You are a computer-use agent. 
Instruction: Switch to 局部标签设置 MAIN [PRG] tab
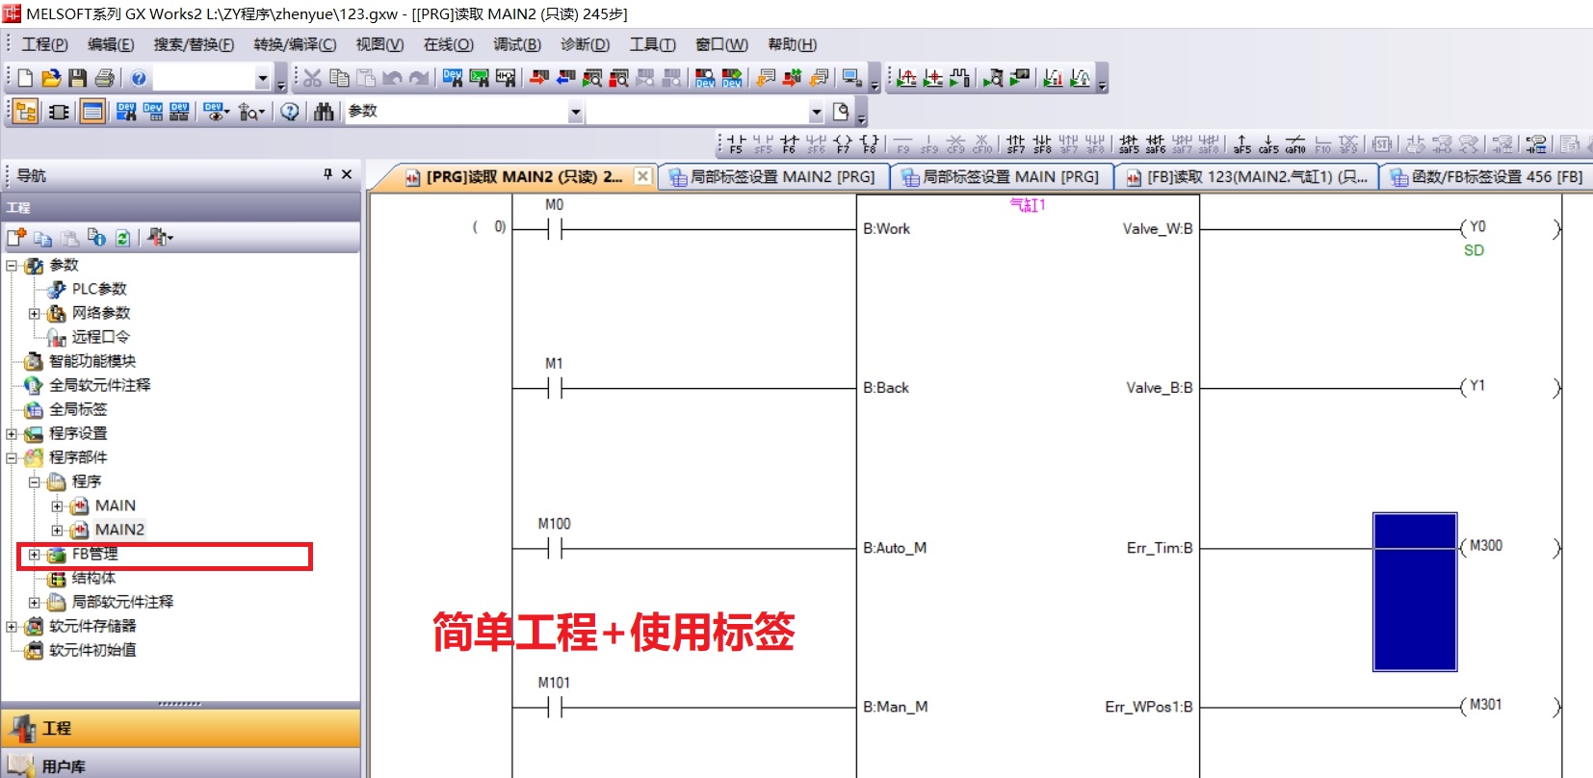[x=1002, y=177]
